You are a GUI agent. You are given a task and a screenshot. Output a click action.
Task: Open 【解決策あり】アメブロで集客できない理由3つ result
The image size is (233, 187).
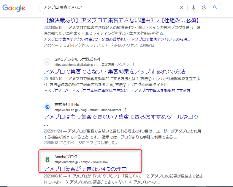(x=123, y=21)
